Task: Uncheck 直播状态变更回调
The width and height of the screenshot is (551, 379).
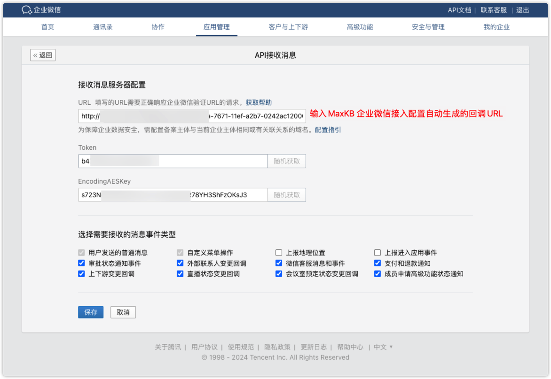Action: pyautogui.click(x=180, y=274)
